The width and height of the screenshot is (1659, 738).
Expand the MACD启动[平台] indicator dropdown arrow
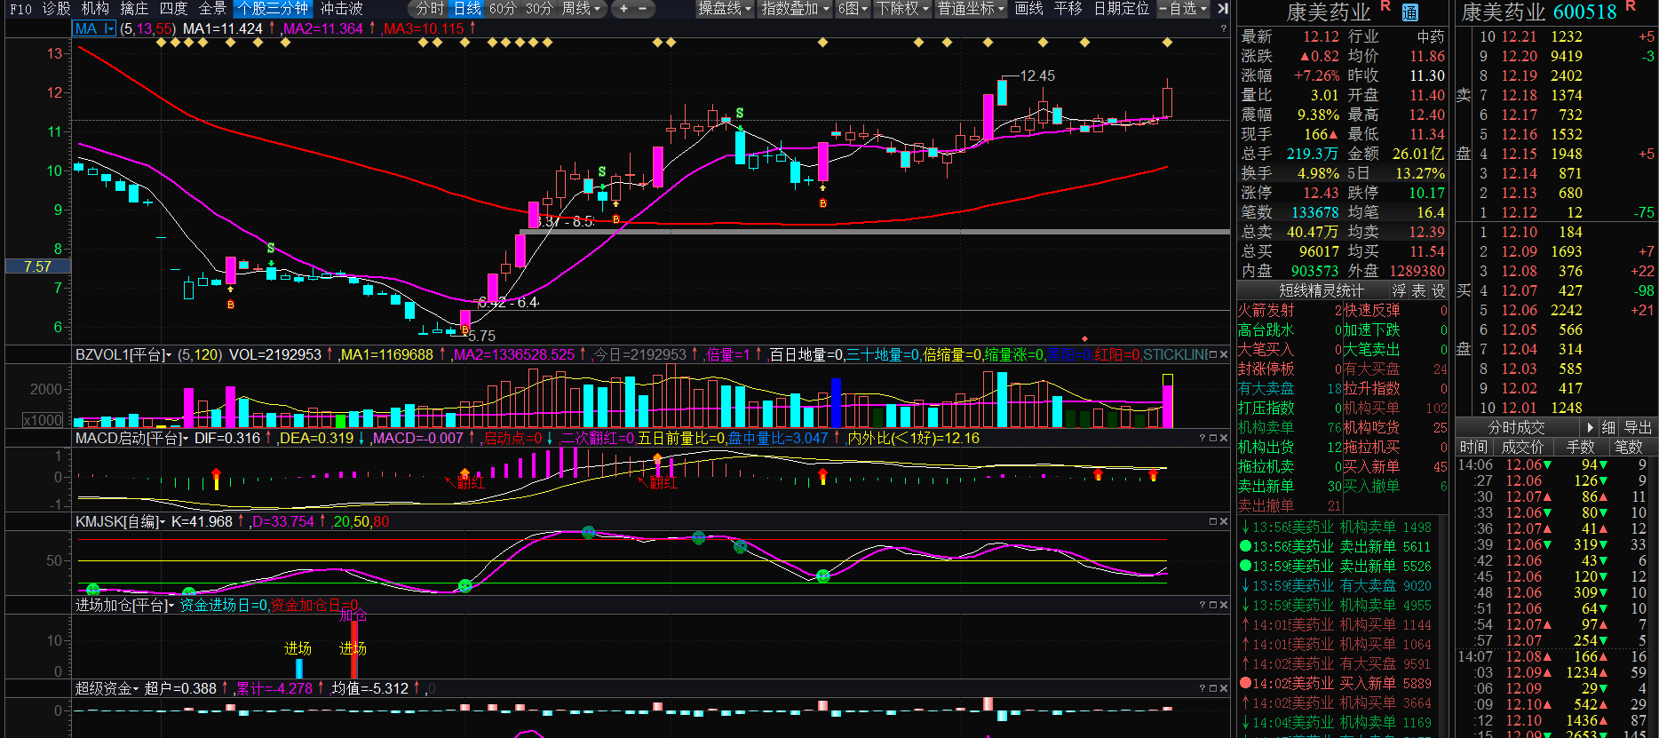click(x=186, y=439)
